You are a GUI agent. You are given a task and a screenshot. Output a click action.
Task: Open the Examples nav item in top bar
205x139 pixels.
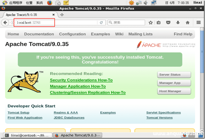(x=100, y=34)
